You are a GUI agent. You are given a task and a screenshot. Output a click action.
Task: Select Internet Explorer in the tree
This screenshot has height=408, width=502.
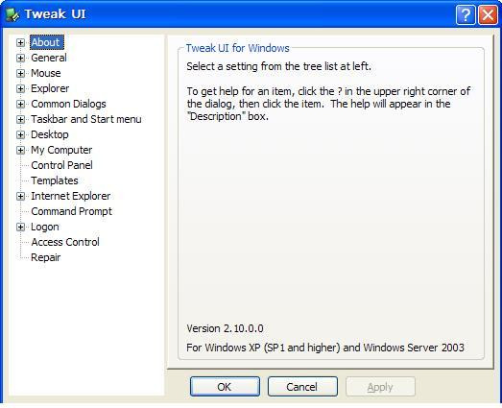(71, 196)
